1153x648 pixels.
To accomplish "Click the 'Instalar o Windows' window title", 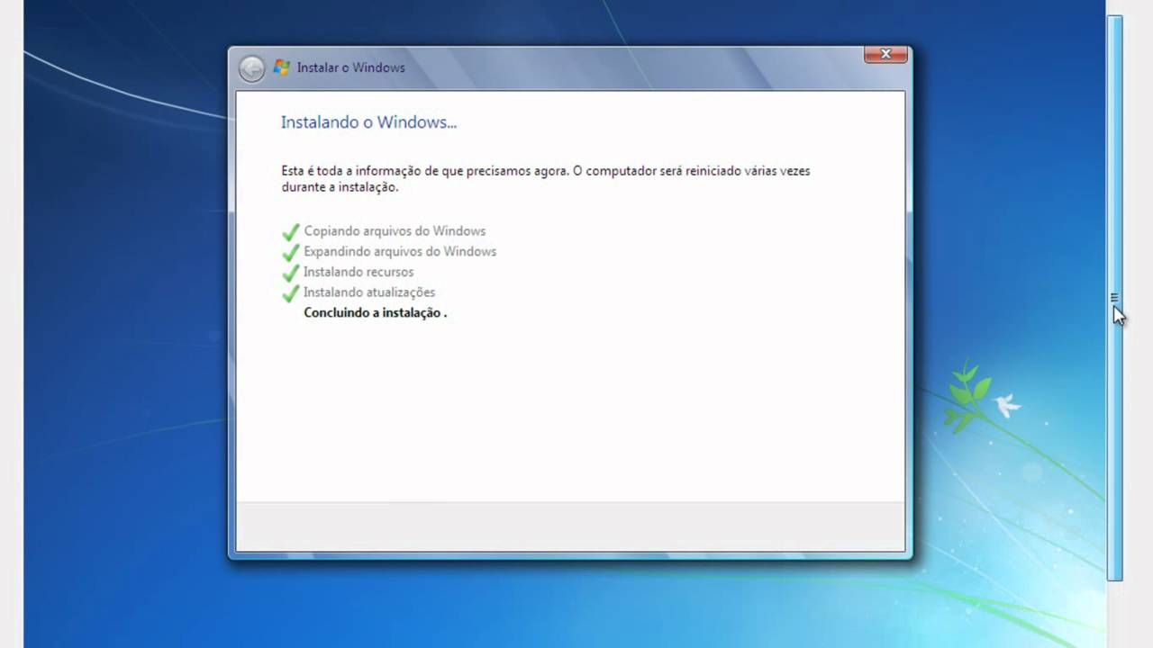I will pyautogui.click(x=351, y=67).
